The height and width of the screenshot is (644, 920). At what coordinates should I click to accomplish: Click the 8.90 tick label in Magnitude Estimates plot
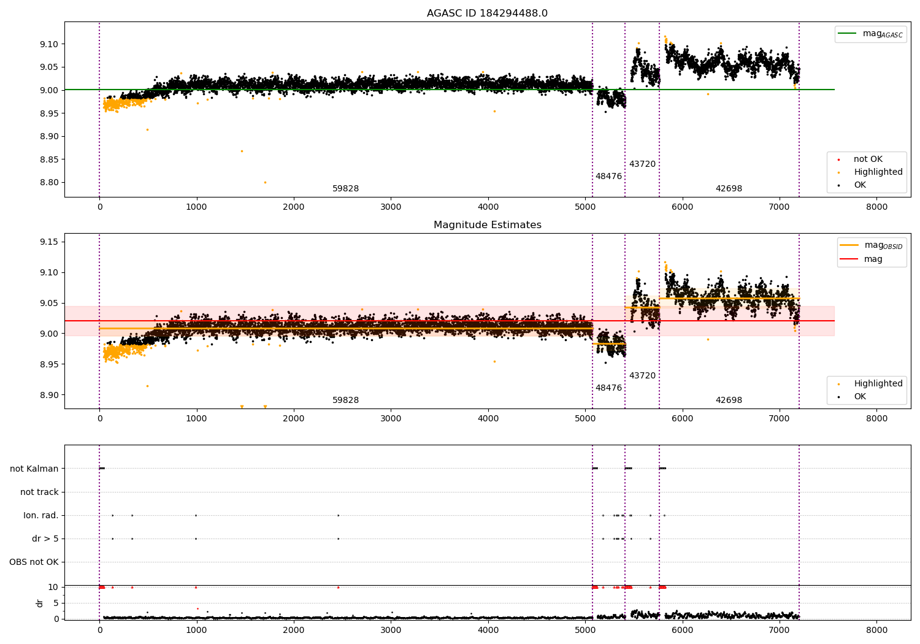pyautogui.click(x=49, y=396)
